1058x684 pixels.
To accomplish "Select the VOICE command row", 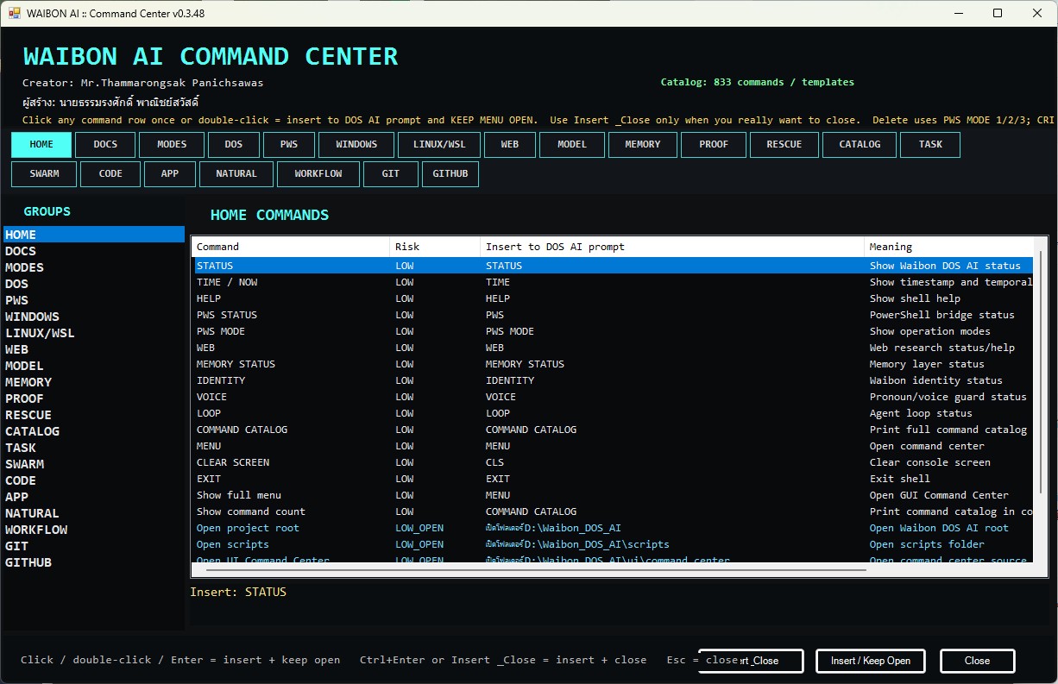I will click(613, 397).
